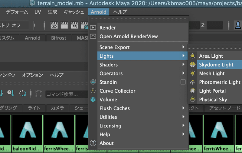Click the clock with down arrow icon
The height and width of the screenshot is (153, 242).
click(11, 93)
